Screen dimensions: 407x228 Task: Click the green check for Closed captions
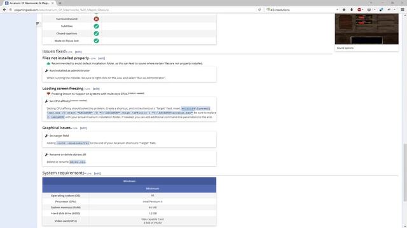[96, 34]
